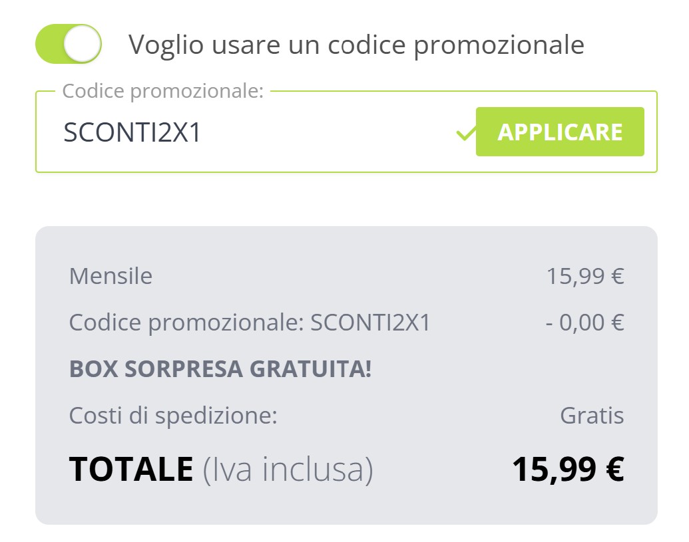Click the '(Iva inclusa)' note

[288, 469]
